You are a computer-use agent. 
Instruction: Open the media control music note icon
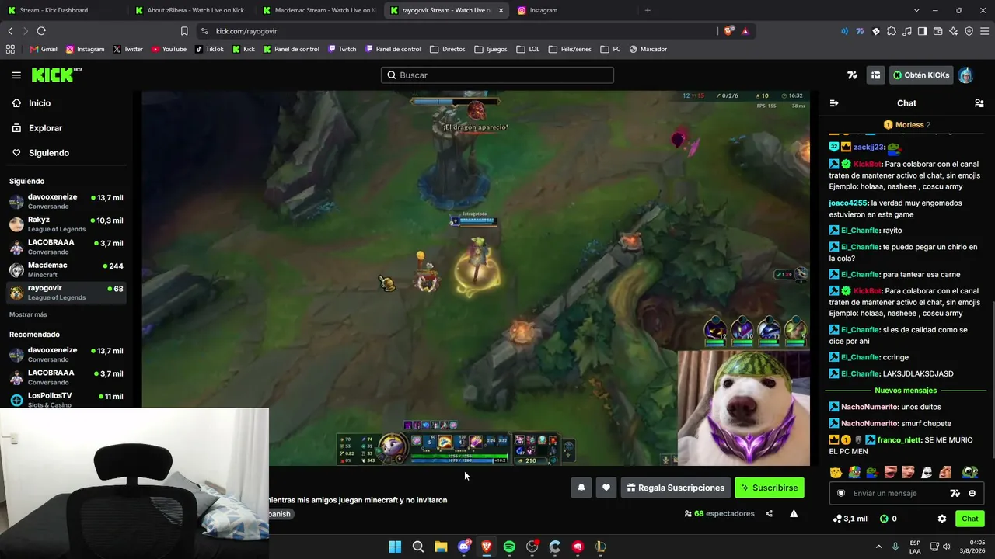click(x=907, y=31)
